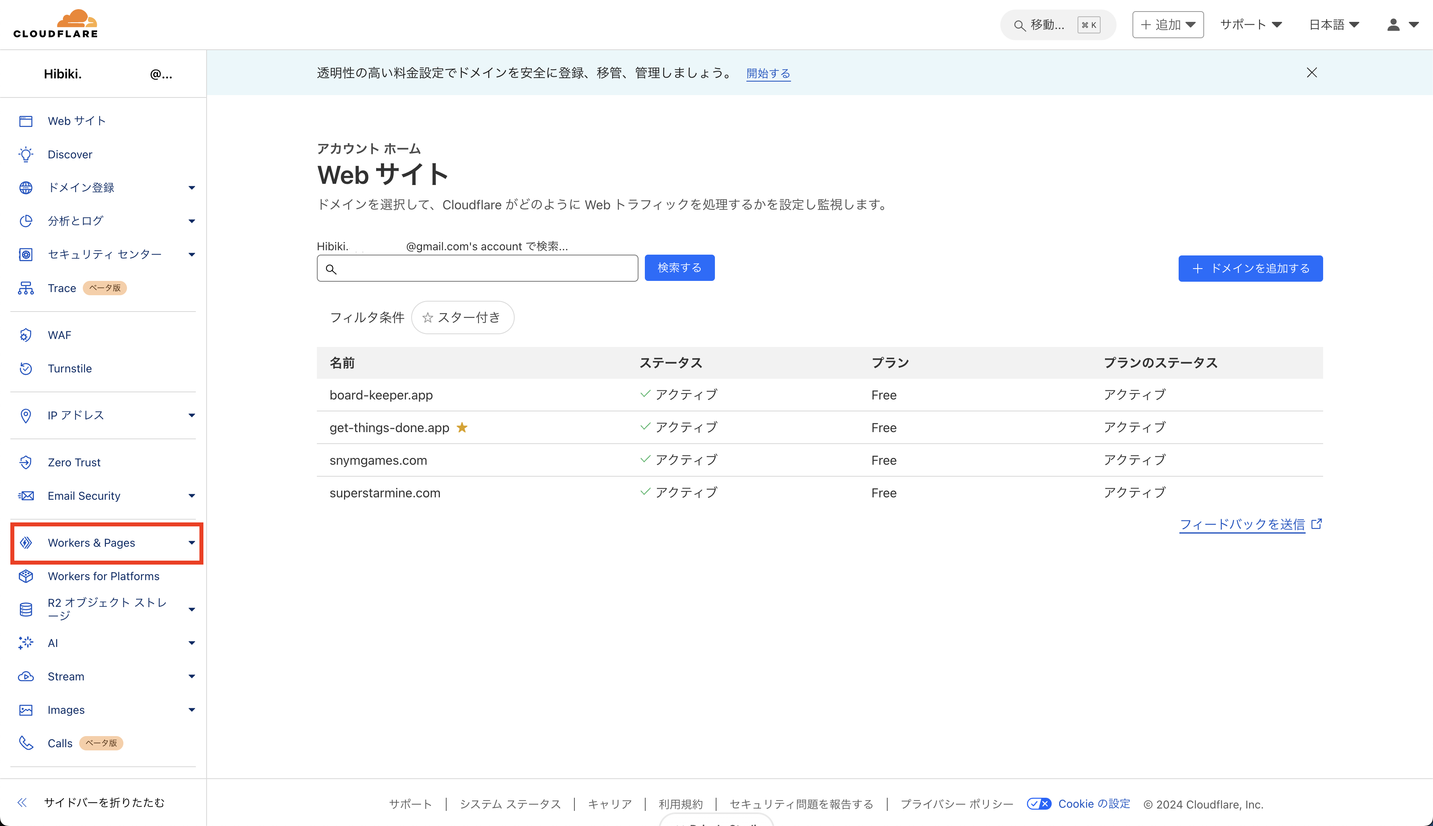Select the Discover lightbulb icon
Screen dimensions: 1433x826
tap(26, 154)
